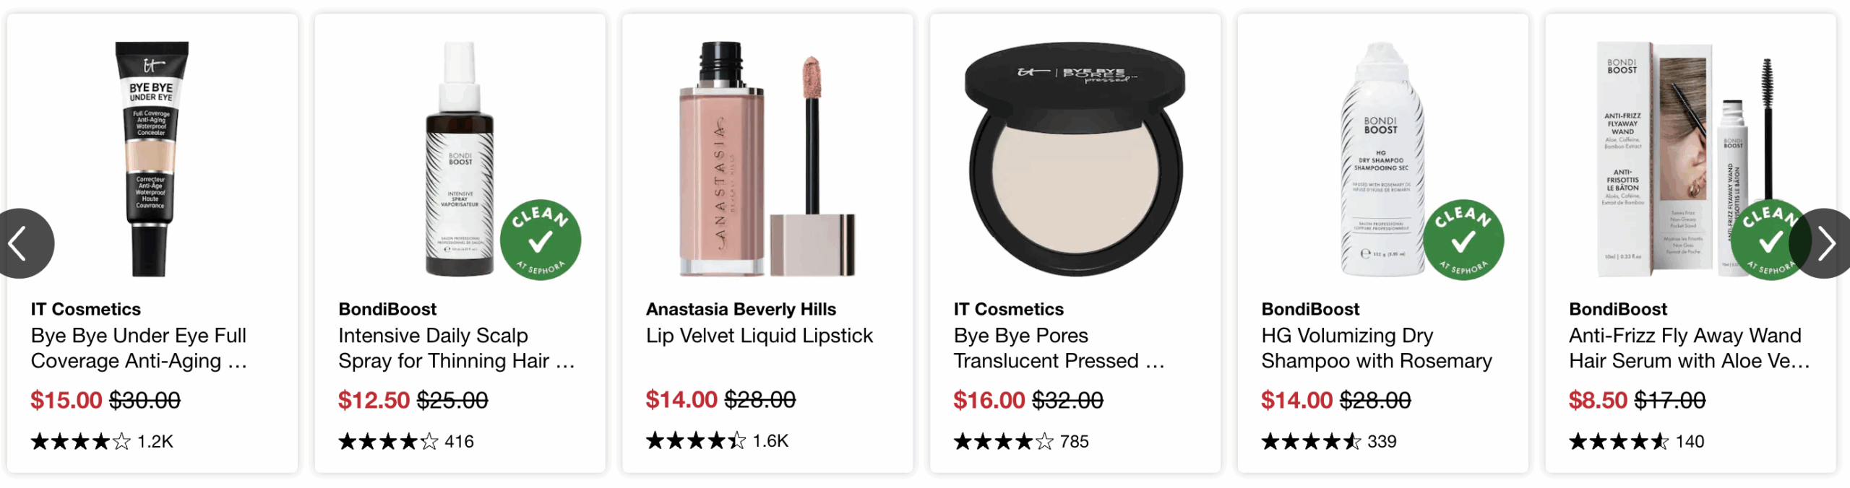1850x488 pixels.
Task: Click the $8.50 sale price
Action: pyautogui.click(x=1598, y=400)
